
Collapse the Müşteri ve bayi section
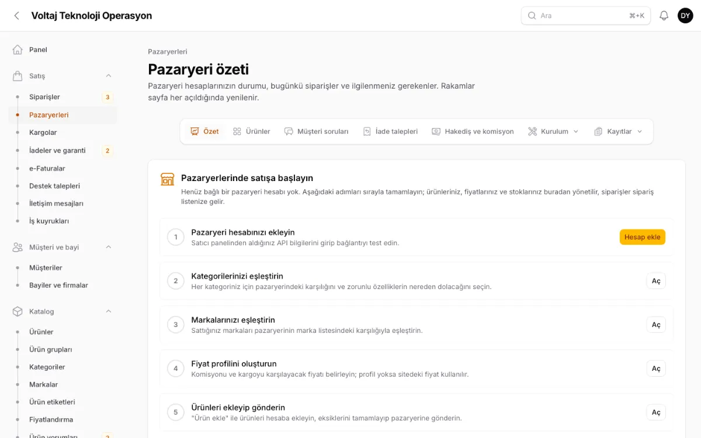click(x=109, y=247)
